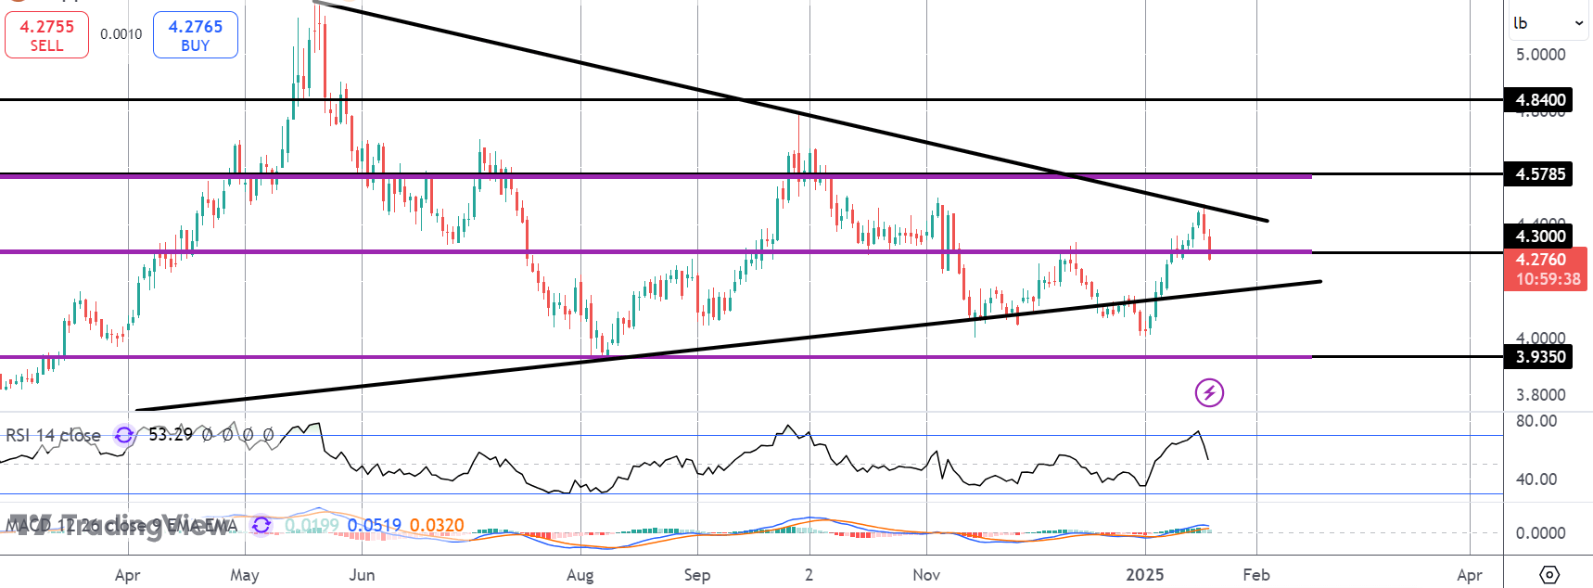
Task: Click the RSI indicator purple refresh icon
Action: (124, 435)
